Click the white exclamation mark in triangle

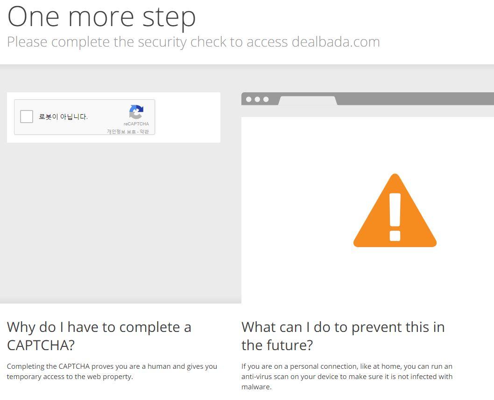pyautogui.click(x=395, y=217)
